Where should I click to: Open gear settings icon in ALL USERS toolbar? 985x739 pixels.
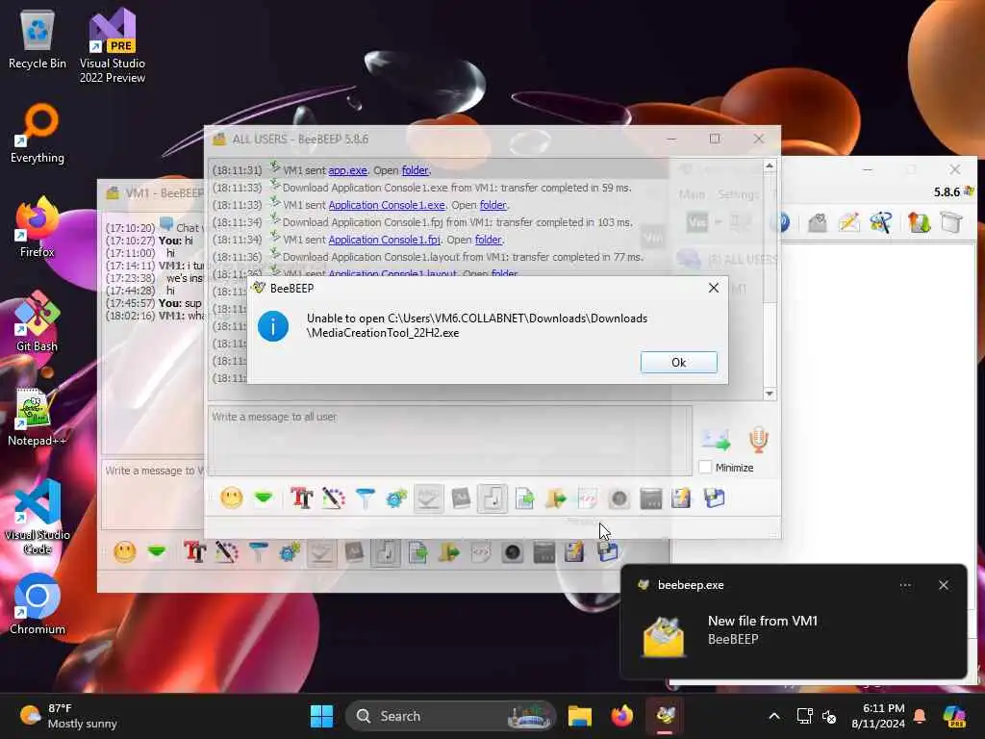[x=396, y=498]
